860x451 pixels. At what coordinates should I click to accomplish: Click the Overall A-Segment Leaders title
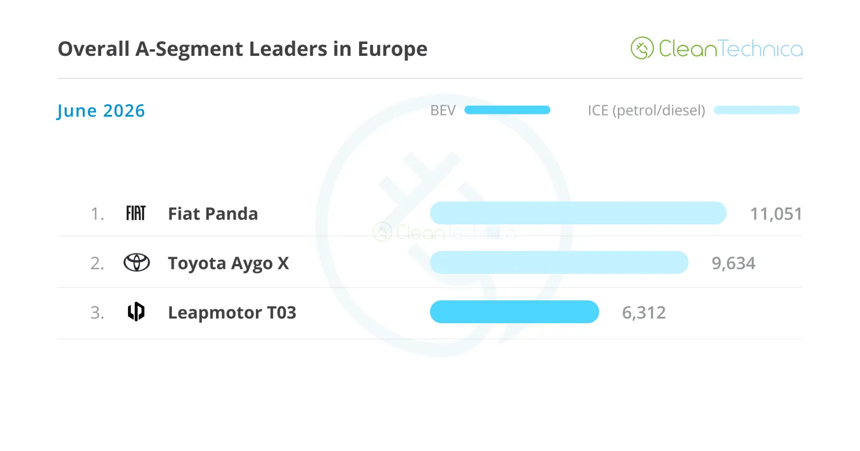242,49
